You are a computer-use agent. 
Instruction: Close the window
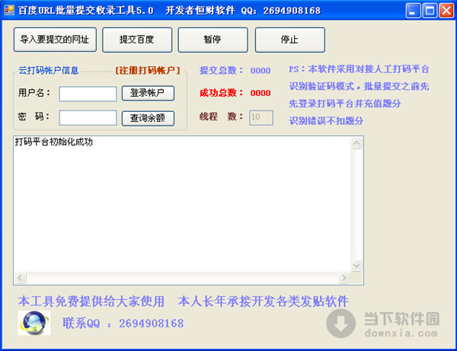coord(446,11)
